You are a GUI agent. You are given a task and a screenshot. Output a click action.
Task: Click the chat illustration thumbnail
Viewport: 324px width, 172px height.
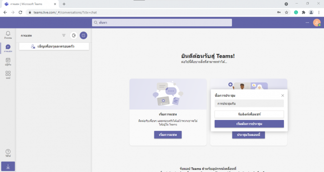pos(168,94)
